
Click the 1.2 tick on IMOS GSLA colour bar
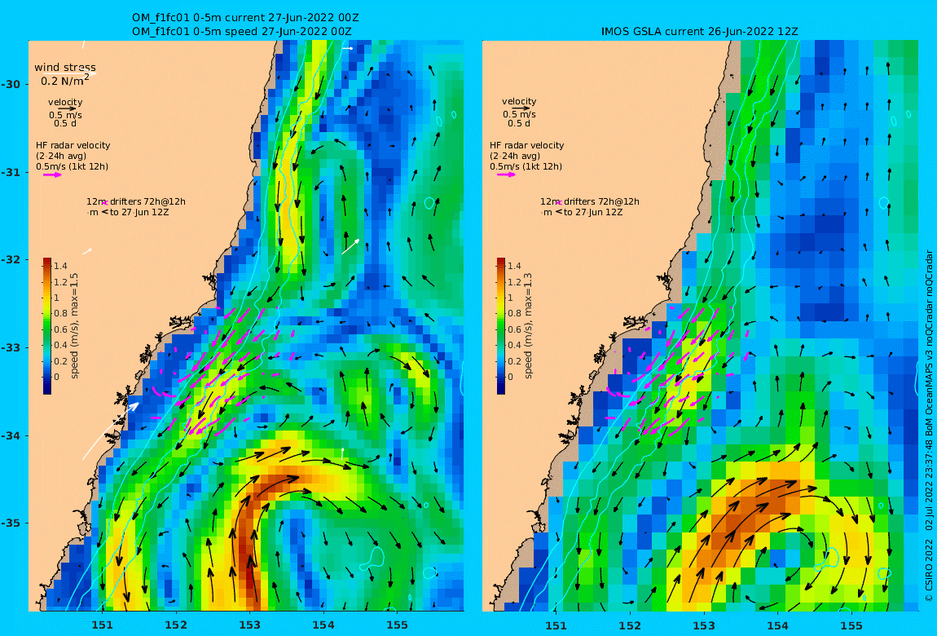coord(514,282)
